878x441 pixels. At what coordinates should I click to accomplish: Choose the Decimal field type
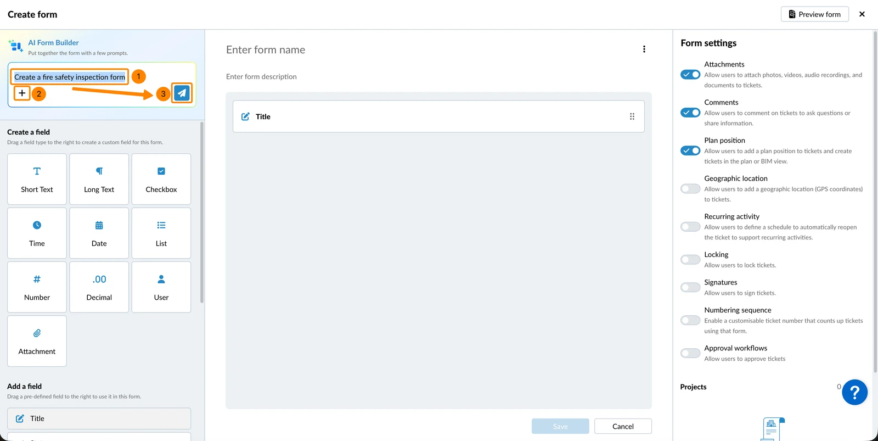coord(99,287)
